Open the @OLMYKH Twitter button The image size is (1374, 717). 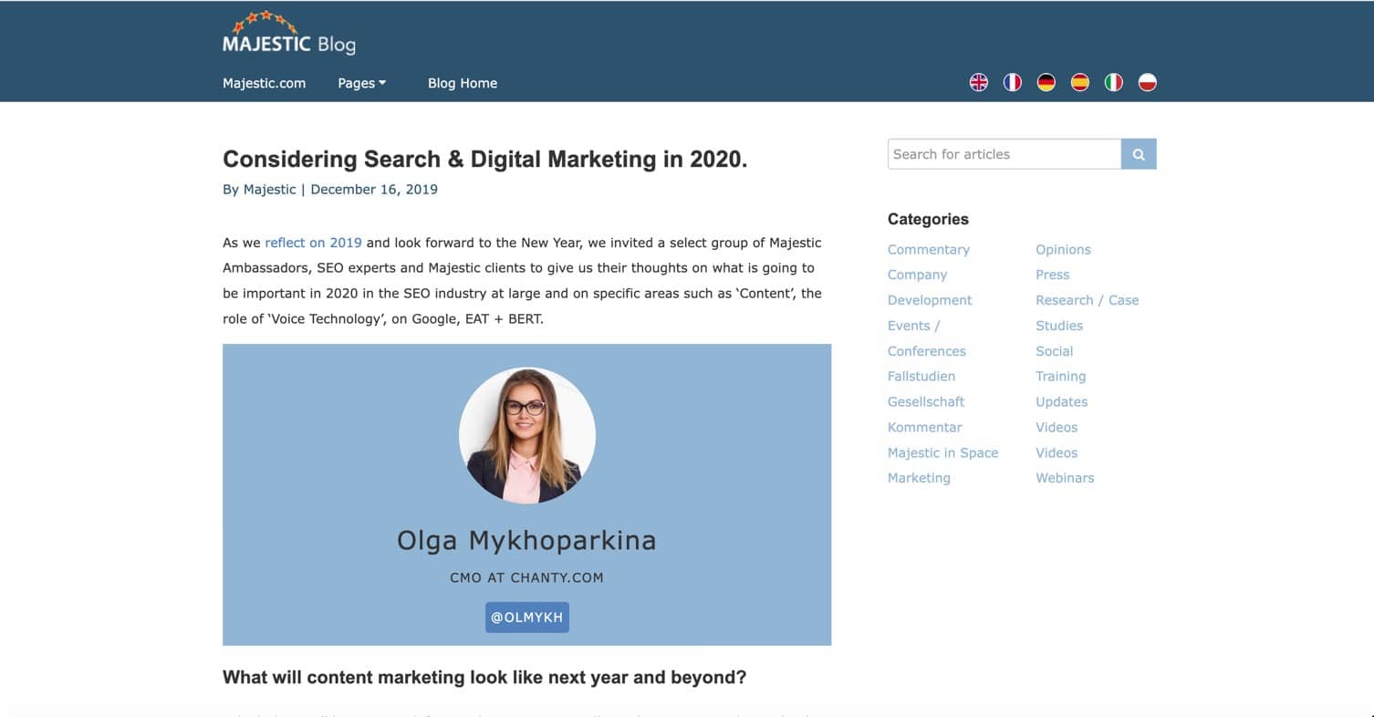527,618
